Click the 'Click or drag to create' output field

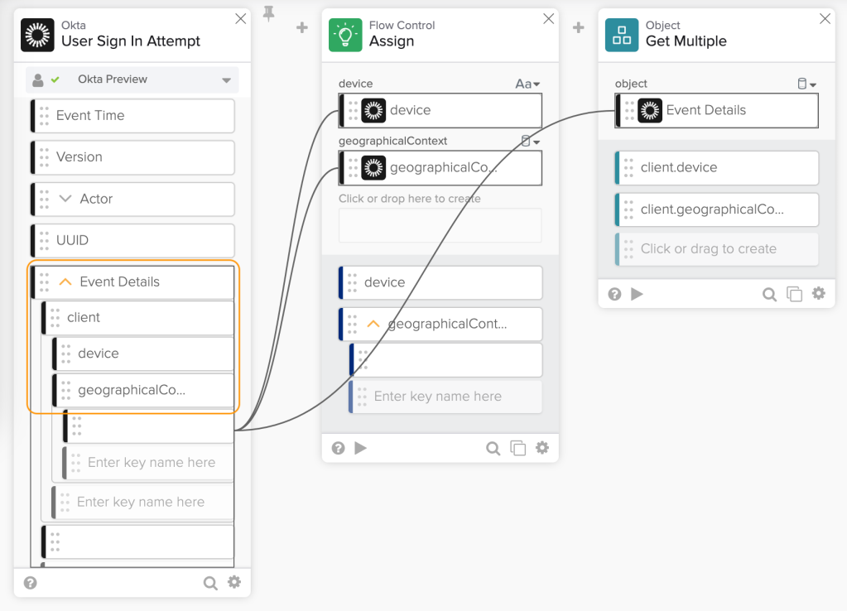point(716,248)
